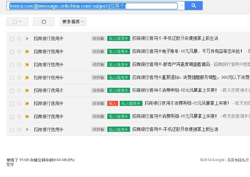
Task: Open the topmost 手机还款开启便捷掌上新生活 email
Action: (175, 38)
